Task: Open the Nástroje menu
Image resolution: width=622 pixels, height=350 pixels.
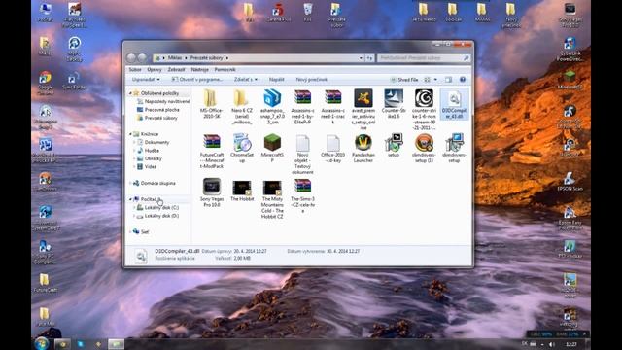Action: 199,69
